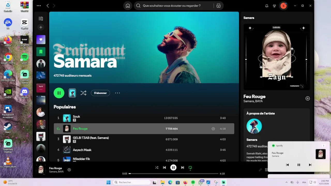Skip to next track in player bar
The width and height of the screenshot is (331, 186).
tap(183, 167)
